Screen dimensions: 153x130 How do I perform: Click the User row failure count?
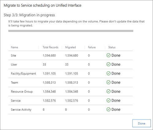[x=89, y=65]
